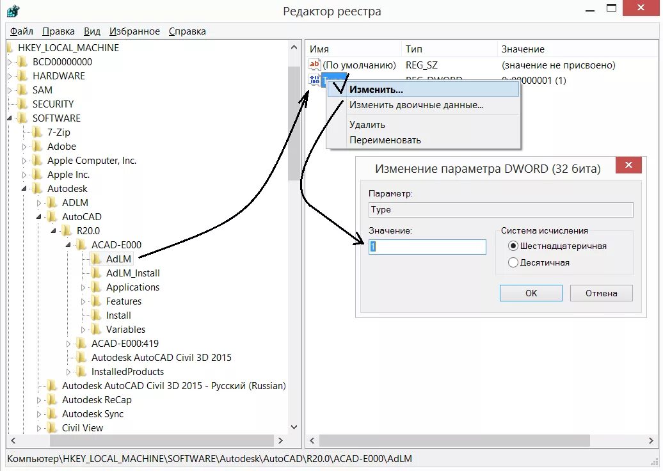663x471 pixels.
Task: Open the Избранное menu
Action: point(134,31)
